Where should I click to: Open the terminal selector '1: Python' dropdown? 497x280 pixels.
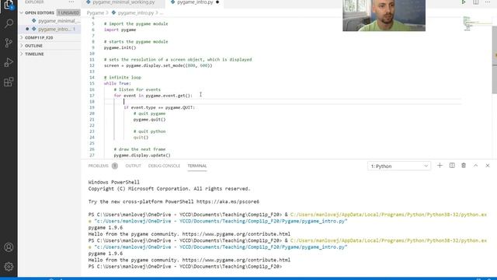[399, 166]
